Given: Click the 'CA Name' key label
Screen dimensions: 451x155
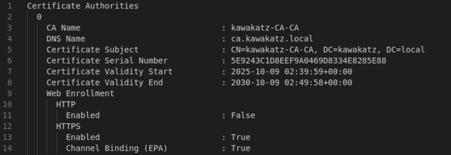Looking at the screenshot, I should pyautogui.click(x=63, y=28).
